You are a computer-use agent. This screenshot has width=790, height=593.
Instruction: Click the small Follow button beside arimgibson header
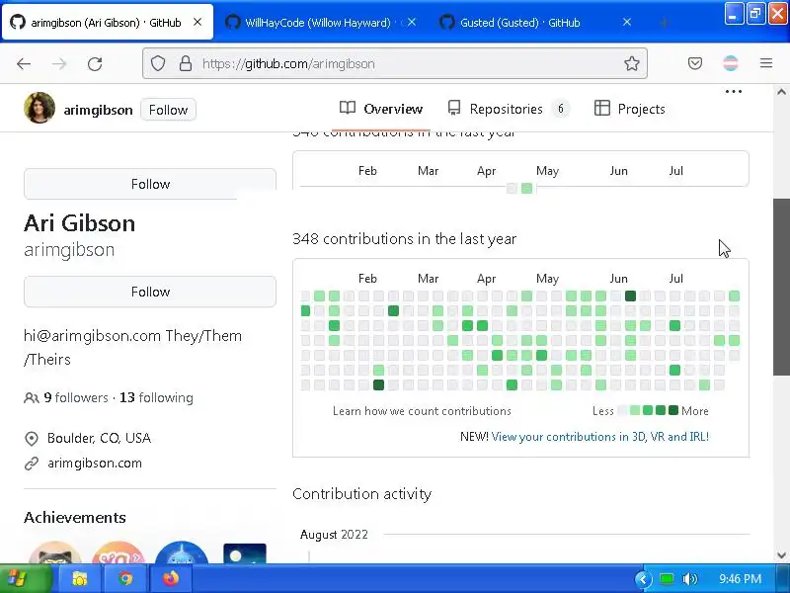pos(168,110)
